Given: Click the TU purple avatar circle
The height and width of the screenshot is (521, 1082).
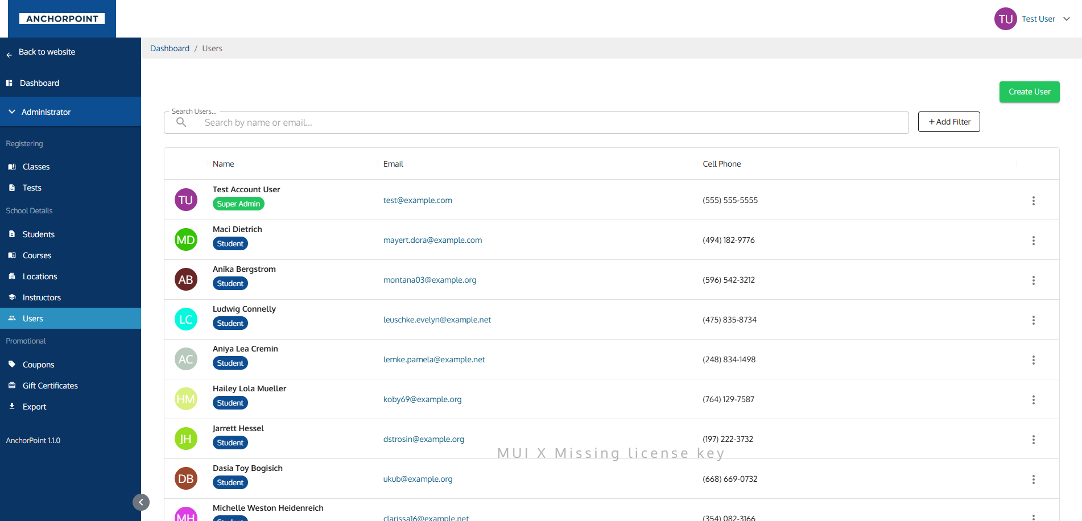Looking at the screenshot, I should 1005,18.
